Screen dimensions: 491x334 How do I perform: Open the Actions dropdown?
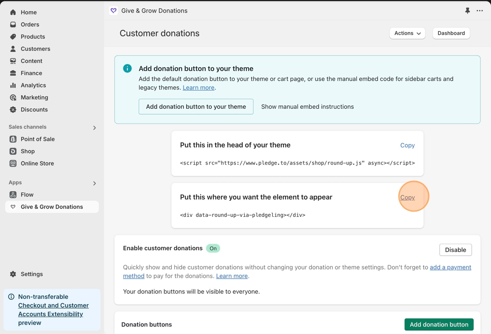point(407,33)
